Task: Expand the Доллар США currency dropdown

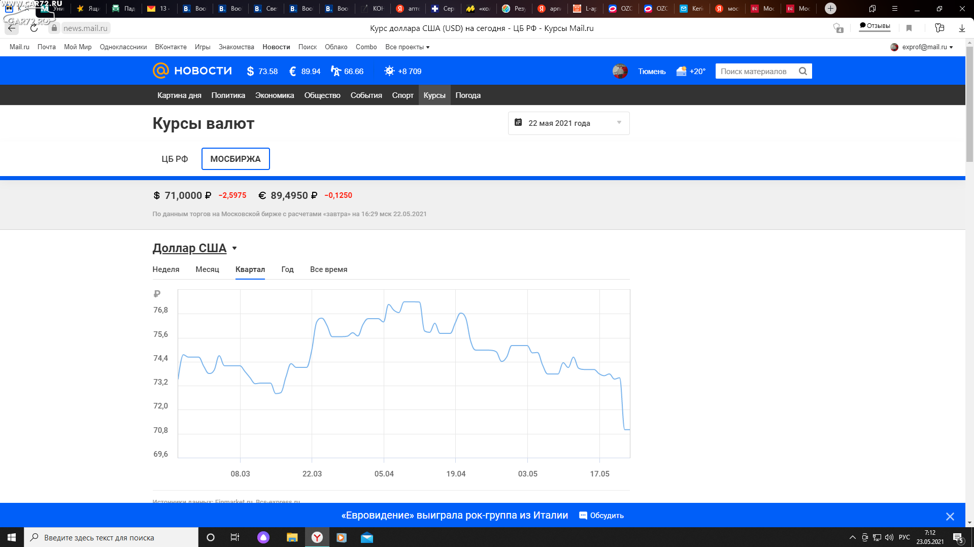Action: click(x=195, y=248)
